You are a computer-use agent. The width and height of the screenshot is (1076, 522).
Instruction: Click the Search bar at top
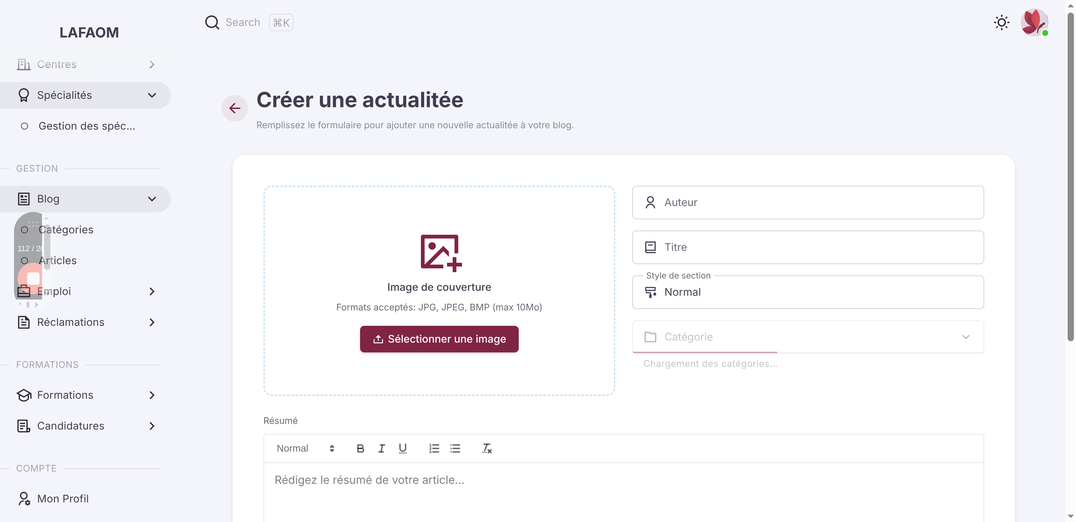point(249,22)
